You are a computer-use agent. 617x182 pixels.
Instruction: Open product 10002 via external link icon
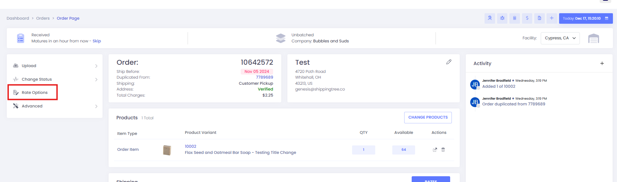[x=435, y=150]
